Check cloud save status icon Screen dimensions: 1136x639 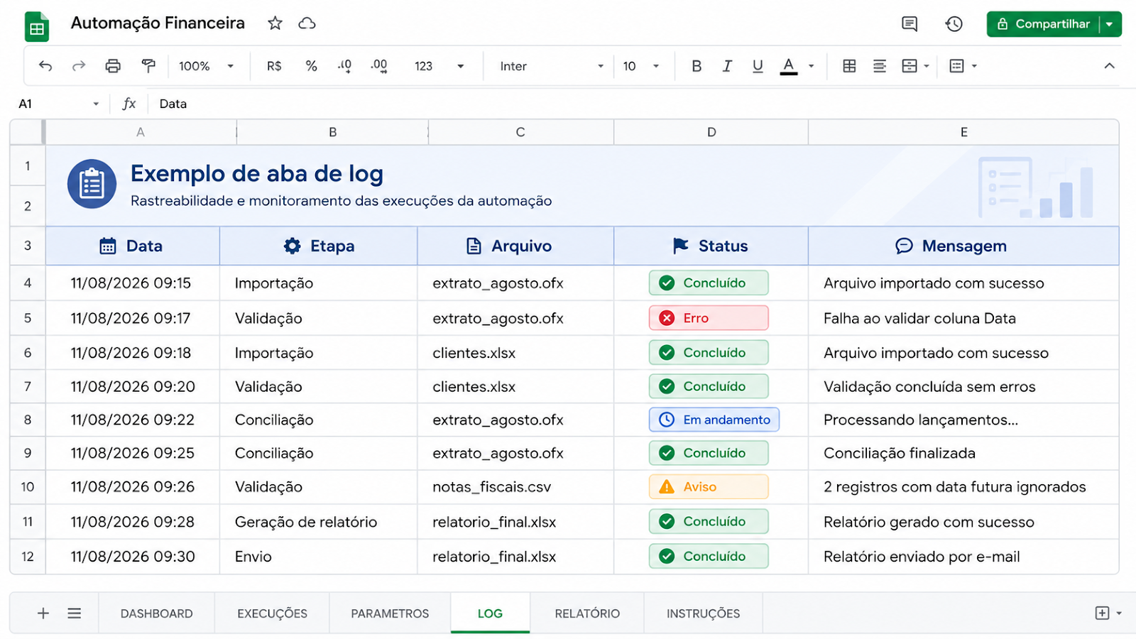click(x=307, y=23)
